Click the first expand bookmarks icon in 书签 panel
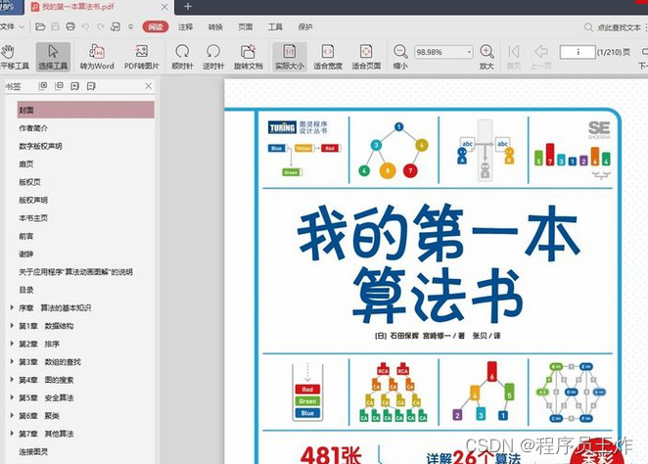Screen dimensions: 648x464 42,86
